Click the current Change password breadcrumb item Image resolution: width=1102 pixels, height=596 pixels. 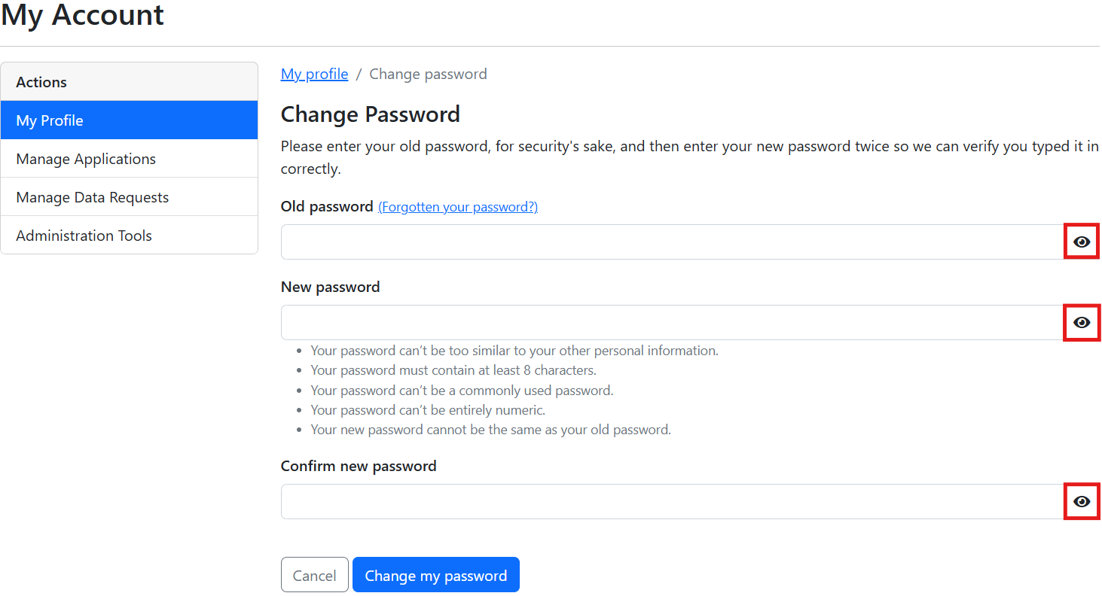[428, 74]
